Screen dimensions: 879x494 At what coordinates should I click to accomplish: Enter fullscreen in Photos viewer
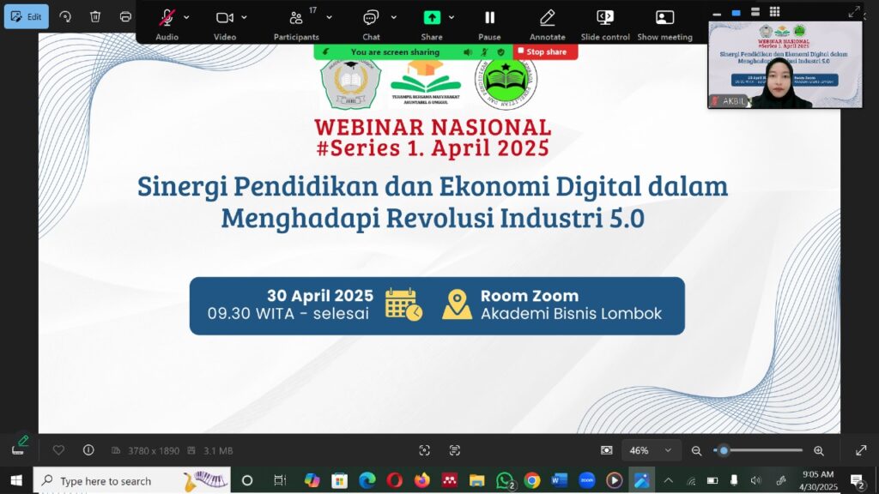click(861, 450)
